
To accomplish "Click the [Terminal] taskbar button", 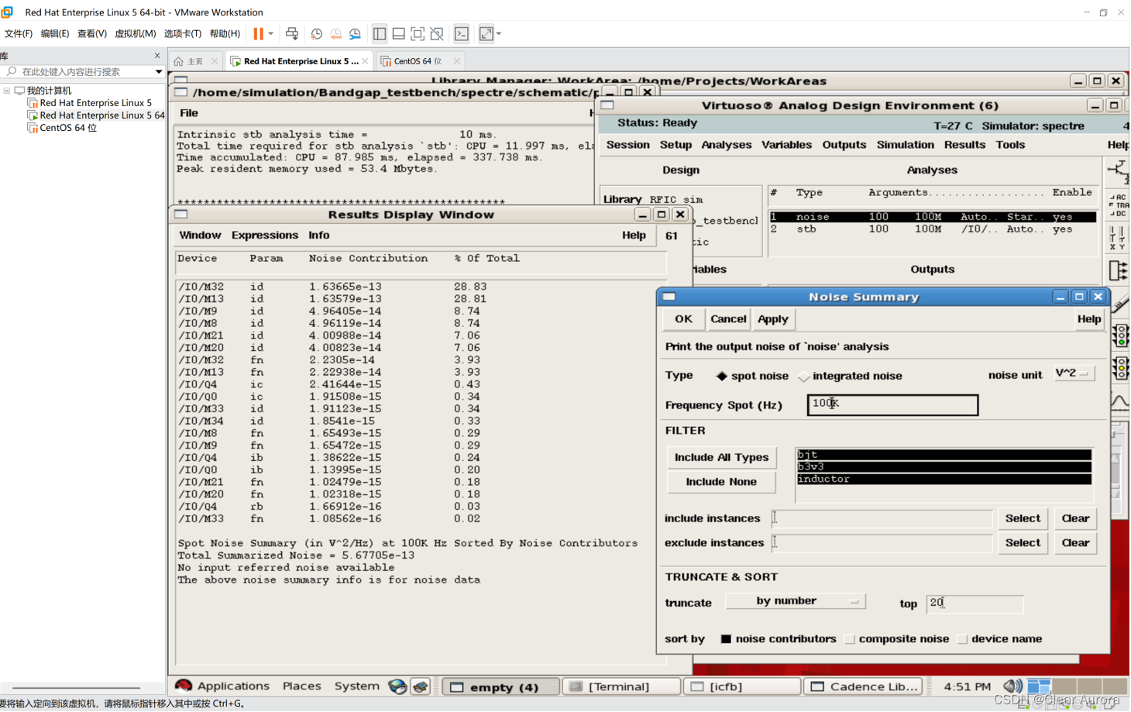I will pos(621,686).
